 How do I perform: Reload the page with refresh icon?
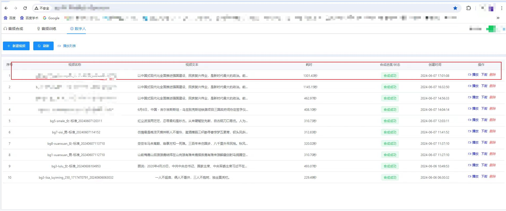pos(25,8)
